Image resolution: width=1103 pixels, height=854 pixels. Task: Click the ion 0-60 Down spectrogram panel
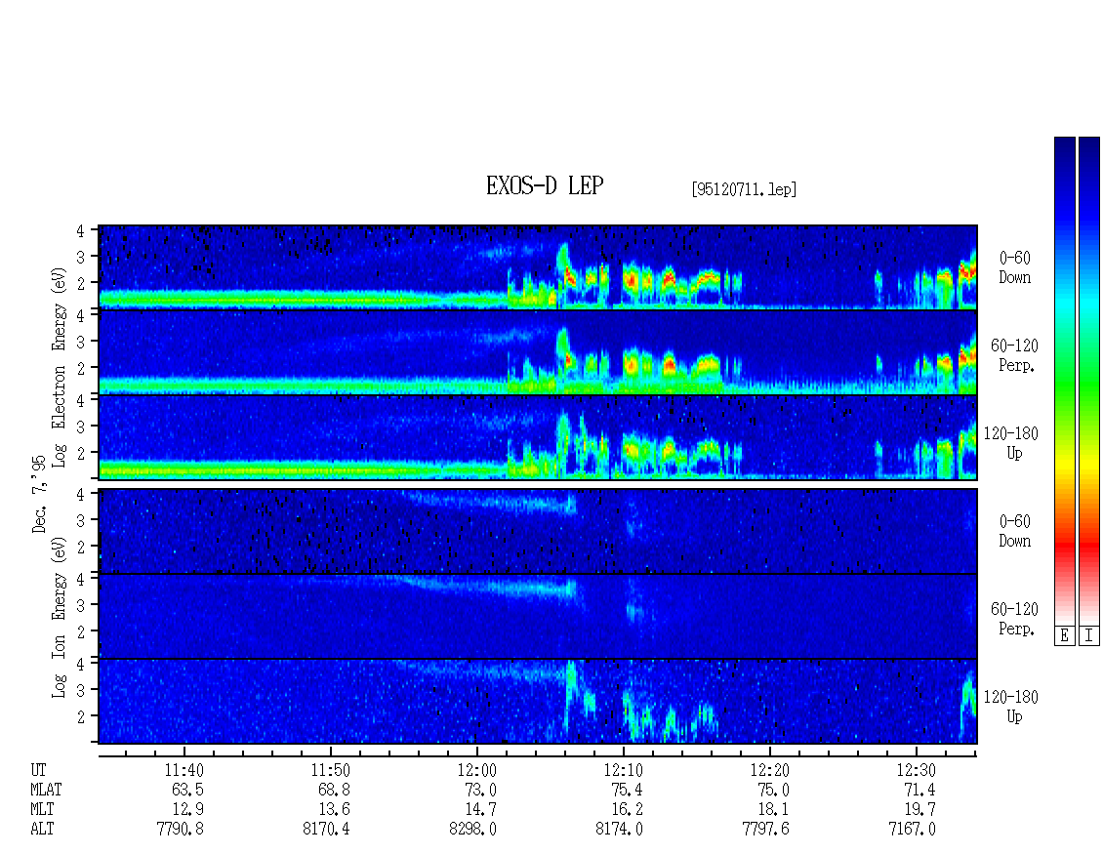(x=538, y=531)
